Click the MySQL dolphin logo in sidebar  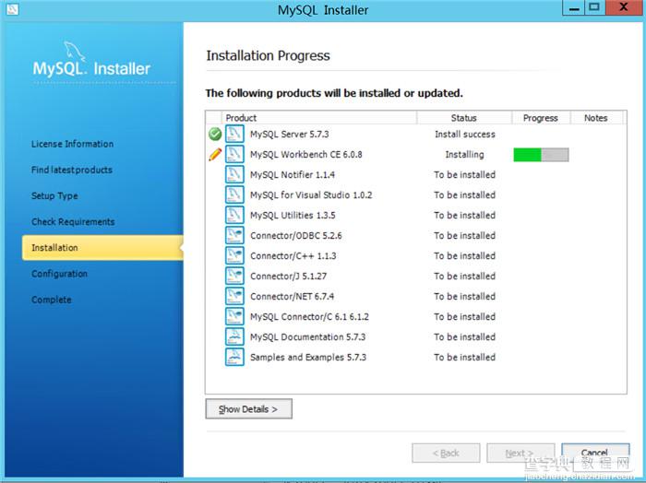[75, 51]
